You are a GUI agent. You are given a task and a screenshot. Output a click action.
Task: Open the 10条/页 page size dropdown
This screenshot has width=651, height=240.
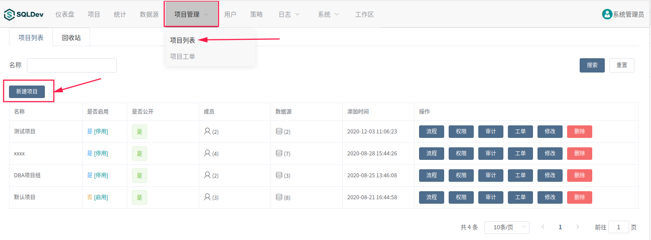click(x=507, y=227)
